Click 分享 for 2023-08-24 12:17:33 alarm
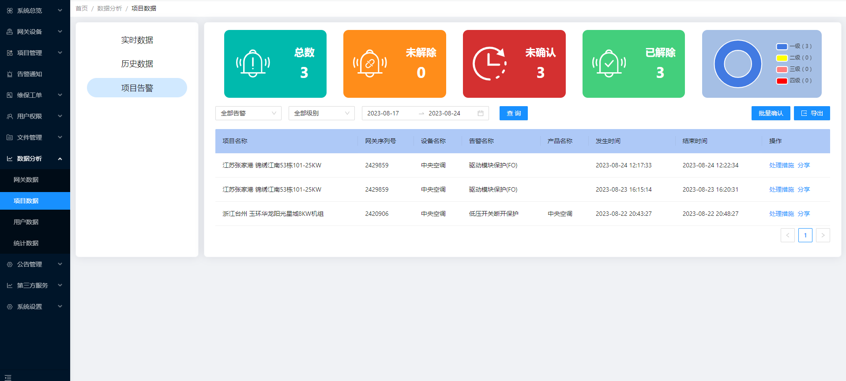 804,165
